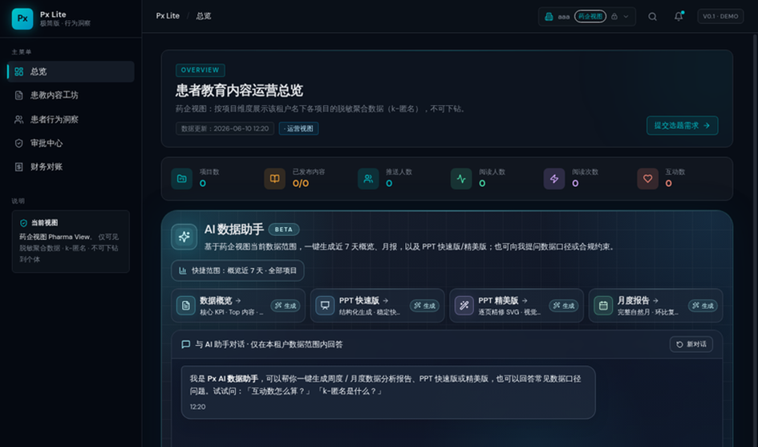Open 患教内容工坊 in the sidebar

(x=71, y=95)
